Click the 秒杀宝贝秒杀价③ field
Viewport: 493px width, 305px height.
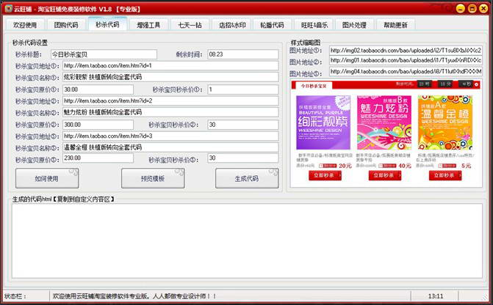[243, 158]
